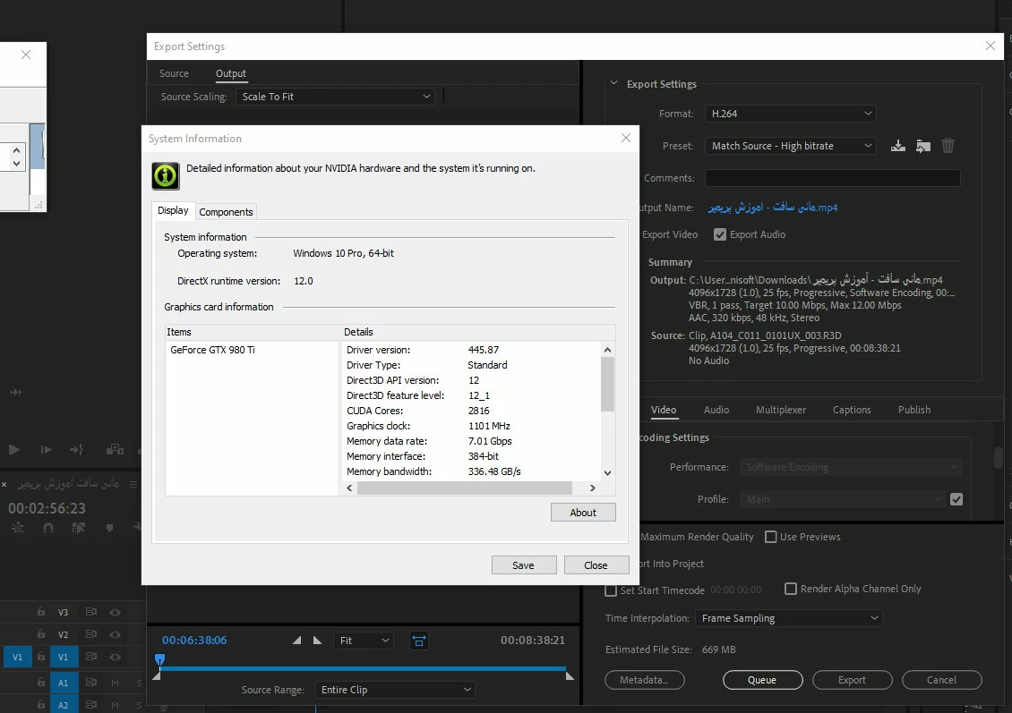This screenshot has height=713, width=1012.
Task: Click the Play button in program monitor
Action: [x=13, y=449]
